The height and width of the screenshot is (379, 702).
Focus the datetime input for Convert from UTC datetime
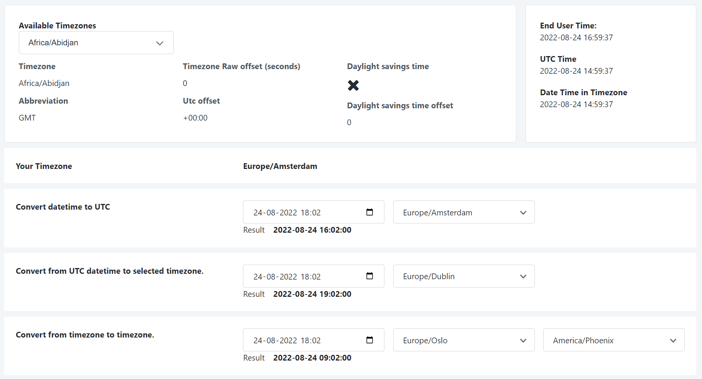[x=313, y=276]
